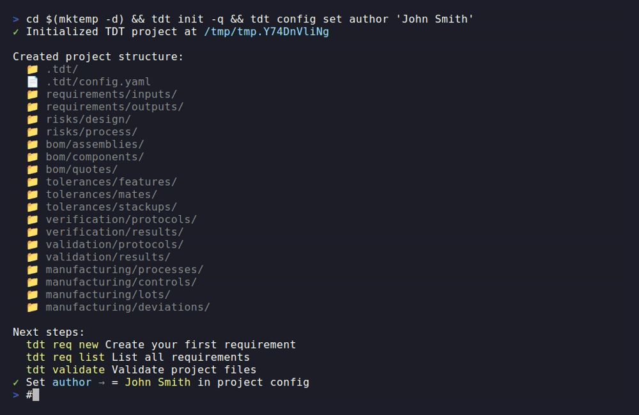639x415 pixels.
Task: Click the validation/results/ directory entry
Action: (x=108, y=257)
